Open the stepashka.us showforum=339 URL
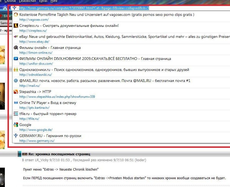The width and height of the screenshot is (230, 187). [x=57, y=96]
